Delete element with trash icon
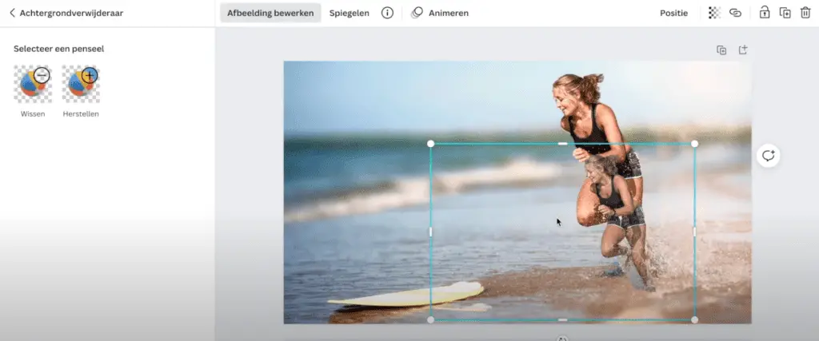Screen dimensions: 819x341 pos(805,13)
